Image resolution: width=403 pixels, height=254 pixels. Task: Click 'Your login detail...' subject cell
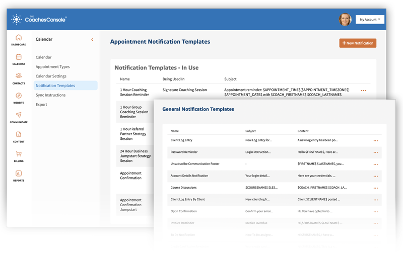pyautogui.click(x=257, y=176)
